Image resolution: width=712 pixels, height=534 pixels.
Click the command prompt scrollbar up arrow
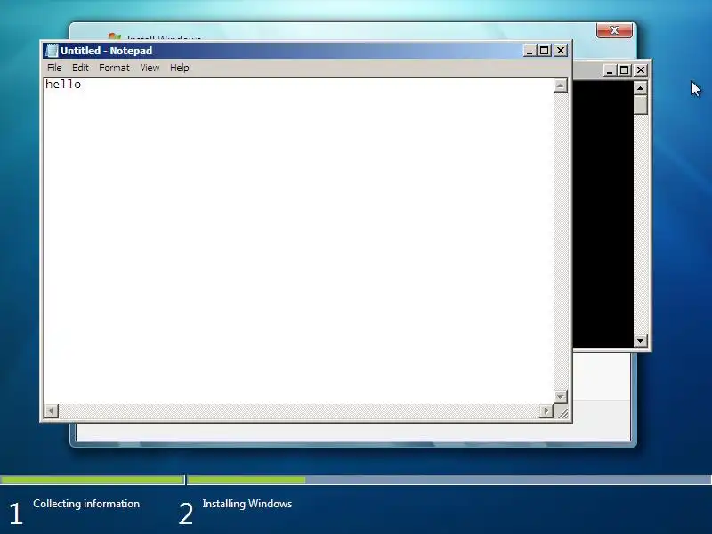coord(640,88)
